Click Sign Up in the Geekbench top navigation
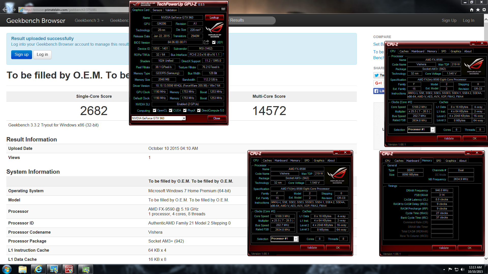This screenshot has height=274, width=488. (449, 20)
